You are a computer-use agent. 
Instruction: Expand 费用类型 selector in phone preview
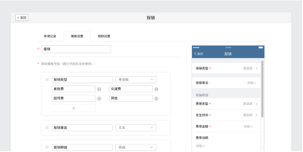226,104
